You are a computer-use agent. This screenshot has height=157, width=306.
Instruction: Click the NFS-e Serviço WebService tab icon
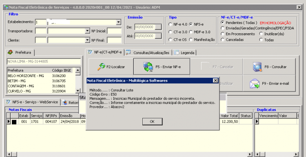(x=8, y=102)
